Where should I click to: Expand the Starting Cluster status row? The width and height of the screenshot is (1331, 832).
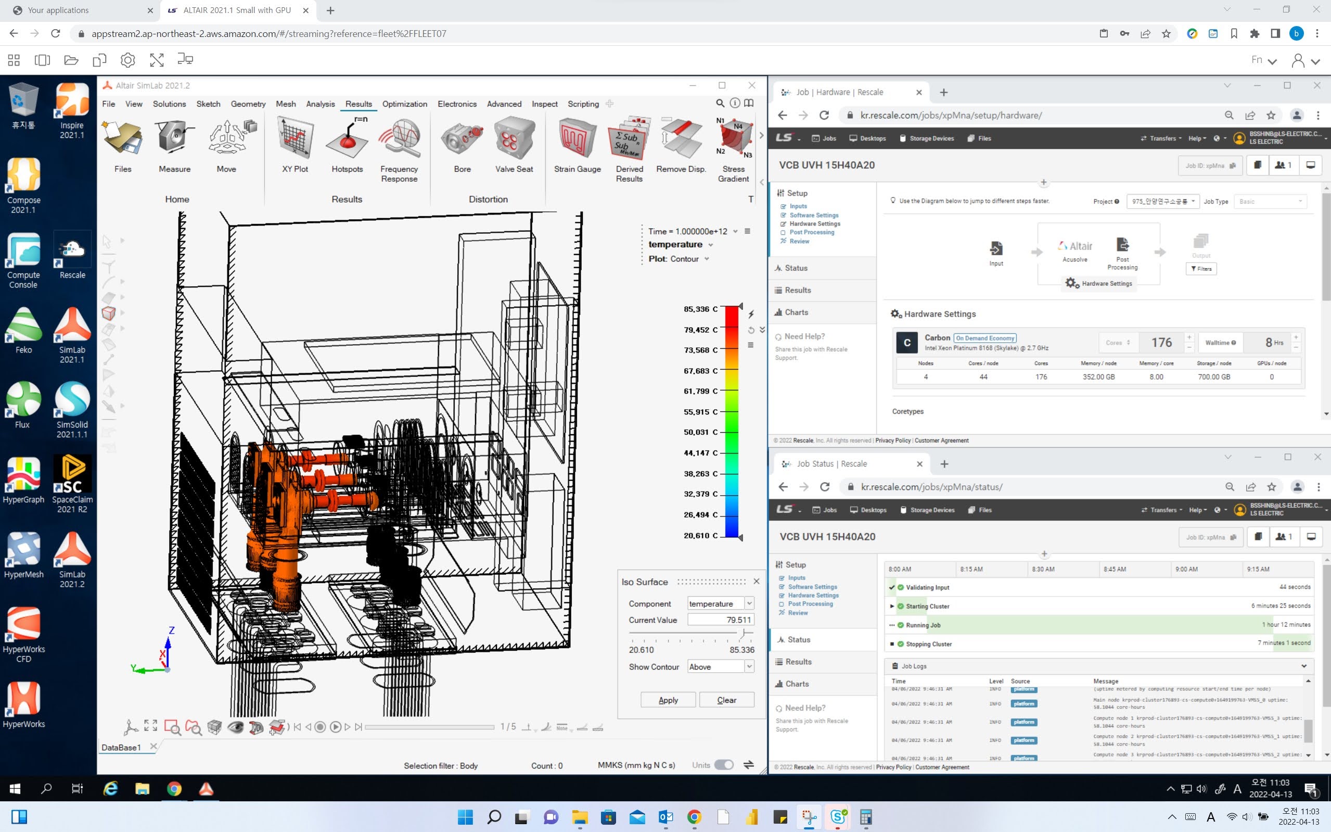tap(892, 607)
